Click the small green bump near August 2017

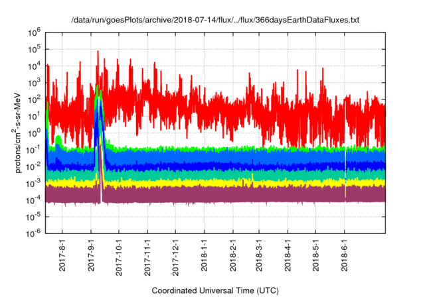click(58, 140)
